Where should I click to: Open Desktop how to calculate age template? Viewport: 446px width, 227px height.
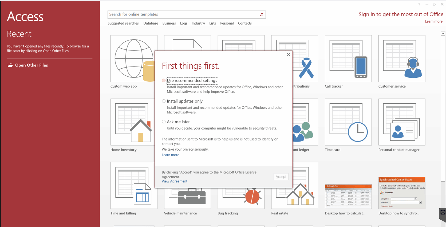[348, 197]
